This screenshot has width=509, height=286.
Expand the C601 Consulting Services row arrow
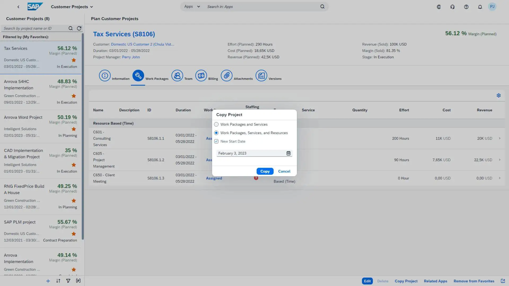[x=499, y=138]
